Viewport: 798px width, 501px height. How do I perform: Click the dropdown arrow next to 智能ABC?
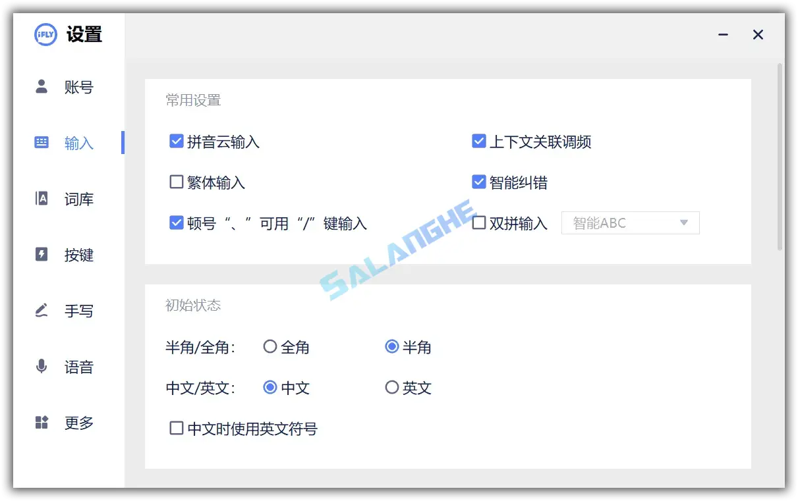tap(684, 223)
